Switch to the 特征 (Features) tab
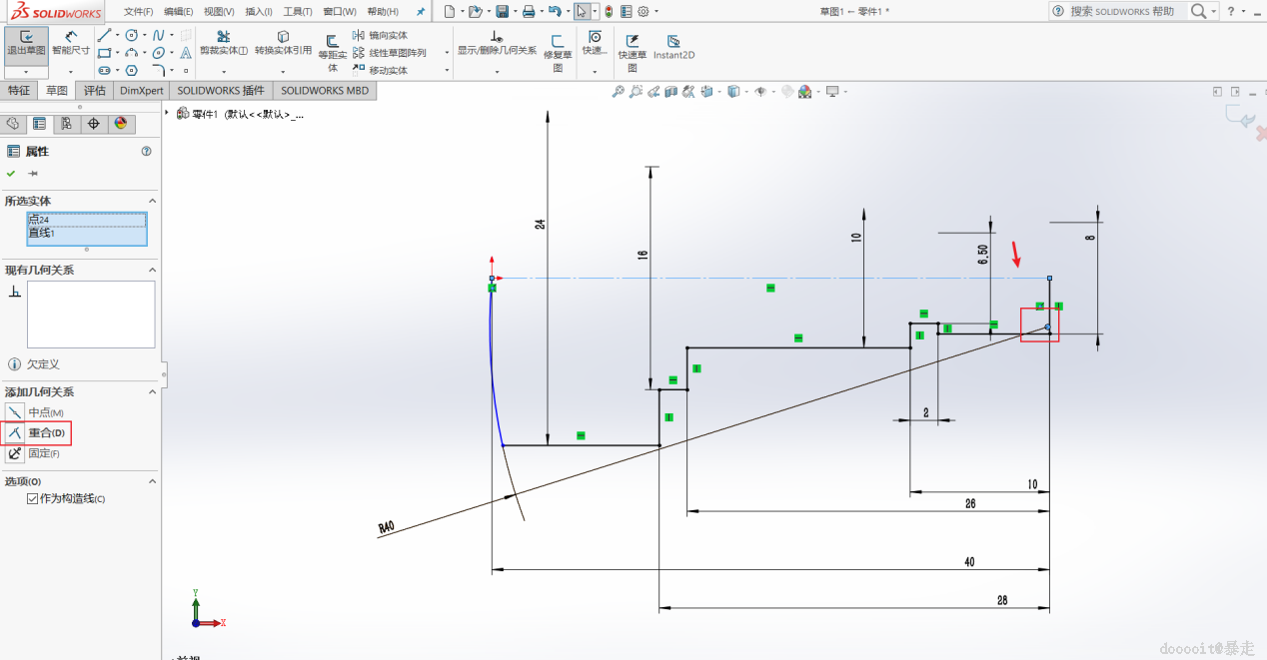 tap(19, 90)
